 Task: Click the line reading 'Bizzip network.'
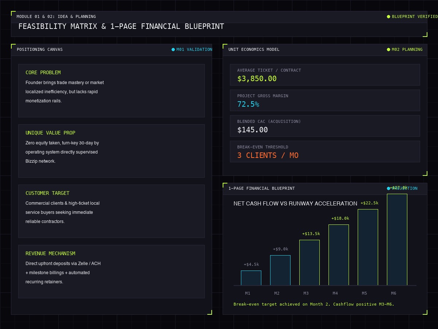pyautogui.click(x=41, y=161)
